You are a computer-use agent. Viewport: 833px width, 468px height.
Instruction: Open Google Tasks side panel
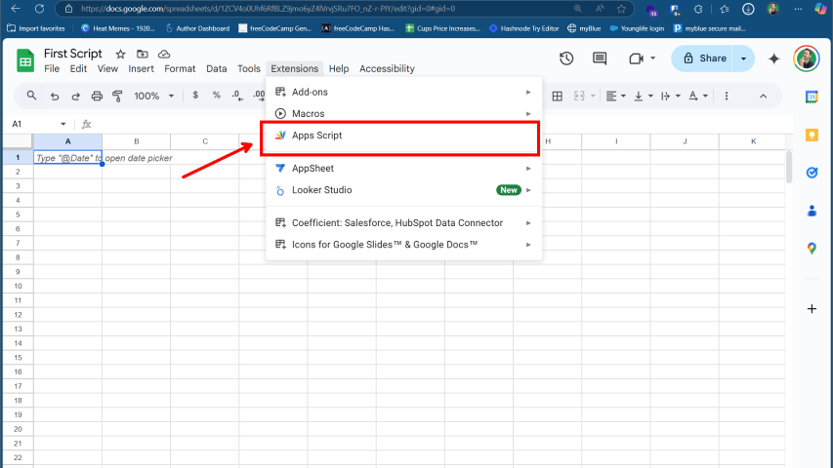812,173
